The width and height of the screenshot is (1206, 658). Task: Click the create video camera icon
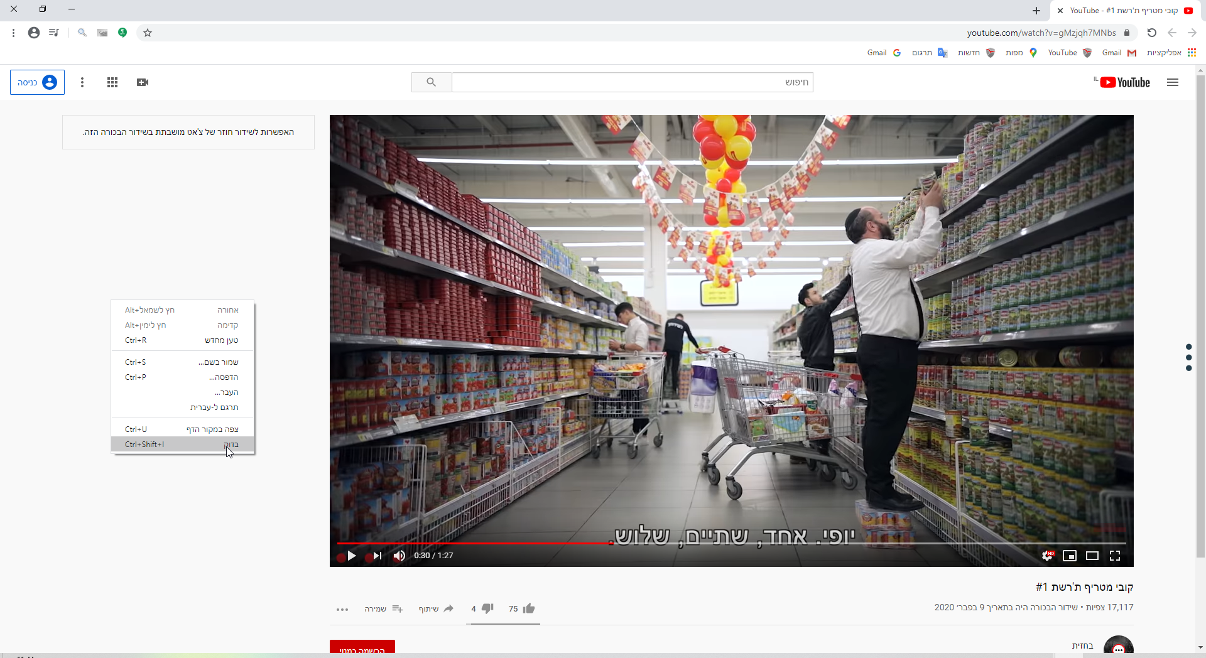point(143,82)
